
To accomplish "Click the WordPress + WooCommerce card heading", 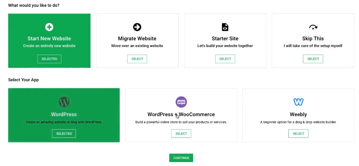I will click(x=181, y=114).
